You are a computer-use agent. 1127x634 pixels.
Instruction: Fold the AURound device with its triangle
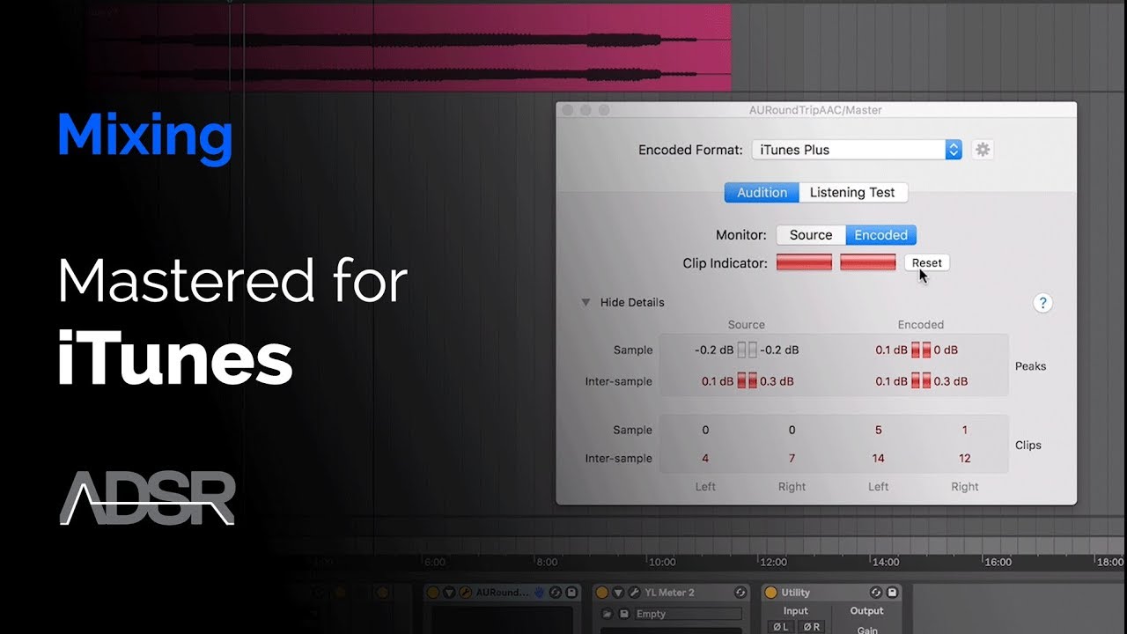[x=449, y=593]
